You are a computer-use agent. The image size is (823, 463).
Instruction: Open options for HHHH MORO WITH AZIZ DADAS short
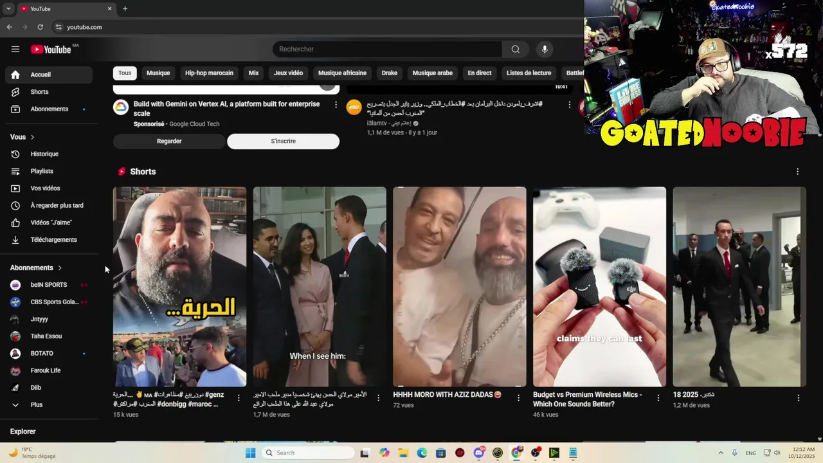[x=518, y=398]
